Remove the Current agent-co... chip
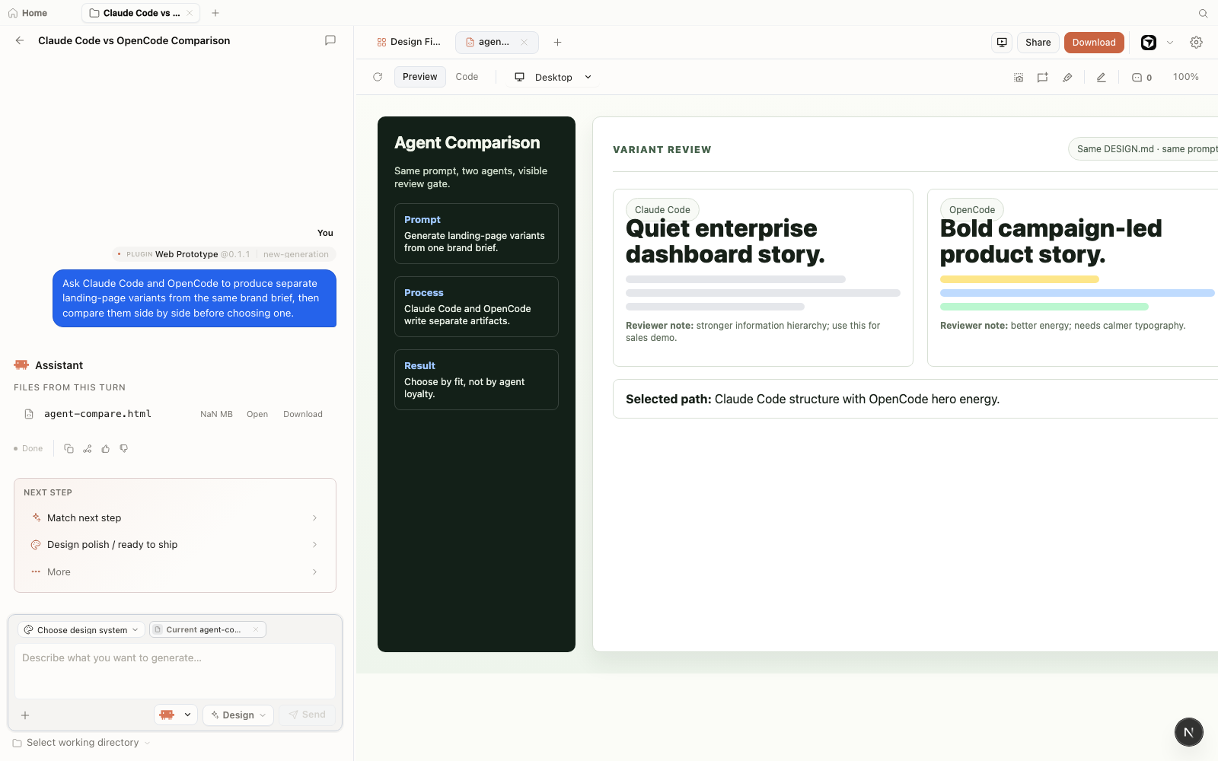 click(256, 629)
